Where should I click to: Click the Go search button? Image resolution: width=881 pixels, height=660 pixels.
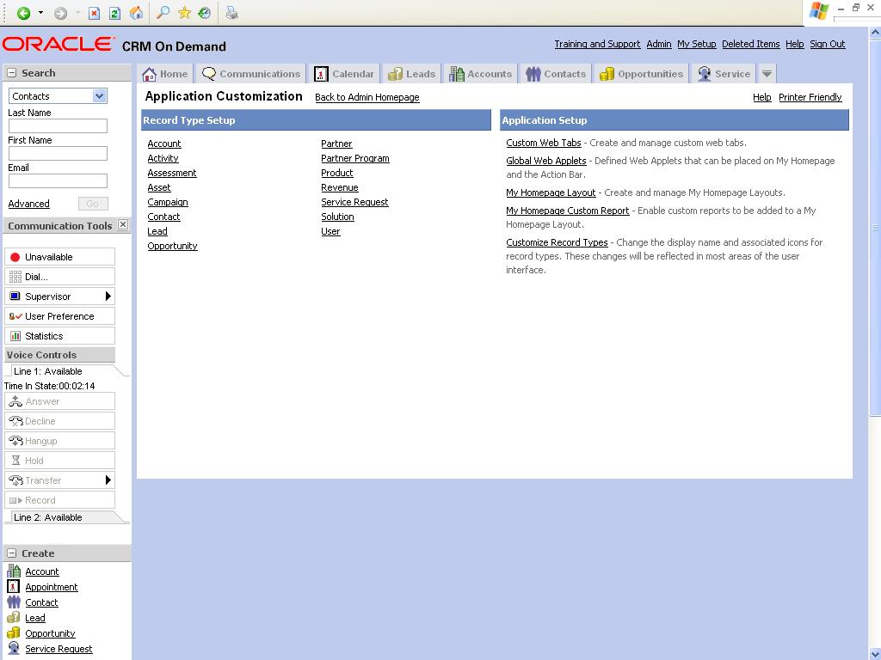93,204
